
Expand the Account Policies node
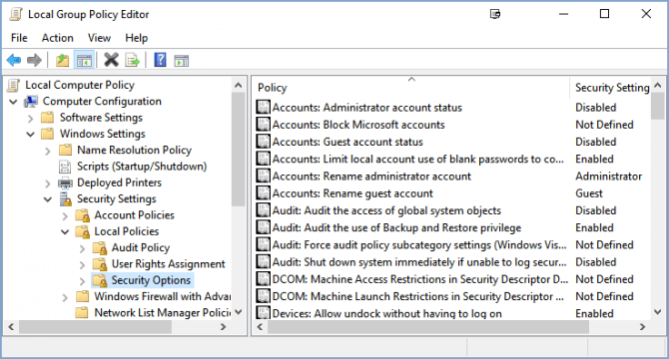click(65, 216)
